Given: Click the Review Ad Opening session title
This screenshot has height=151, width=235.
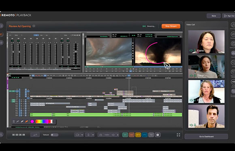Looking at the screenshot, I should 20,26.
